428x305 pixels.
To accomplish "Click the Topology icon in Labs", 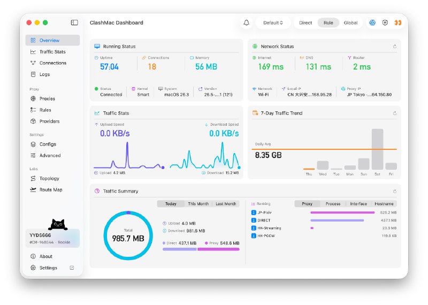I will tap(33, 178).
